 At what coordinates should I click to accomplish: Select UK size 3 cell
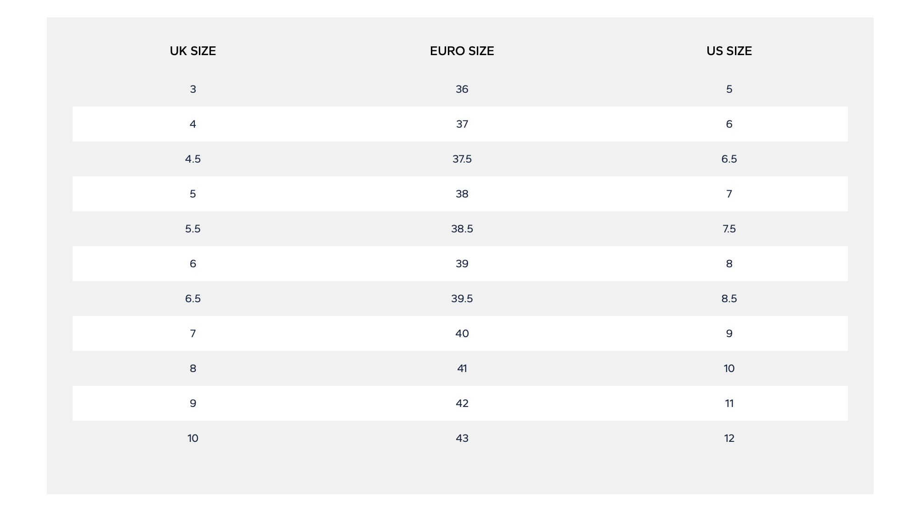pyautogui.click(x=193, y=89)
